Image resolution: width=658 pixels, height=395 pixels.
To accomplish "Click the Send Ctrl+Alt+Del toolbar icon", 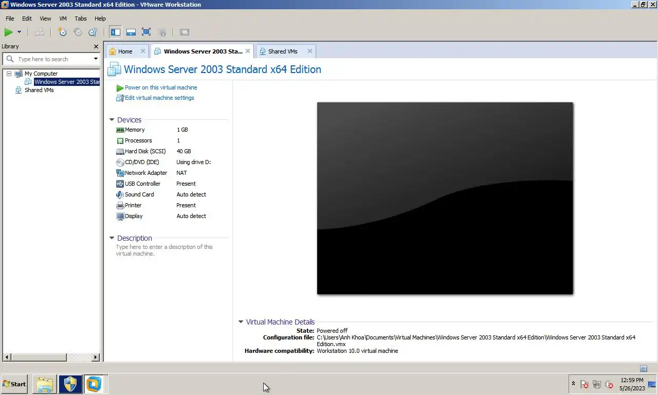I will 39,32.
